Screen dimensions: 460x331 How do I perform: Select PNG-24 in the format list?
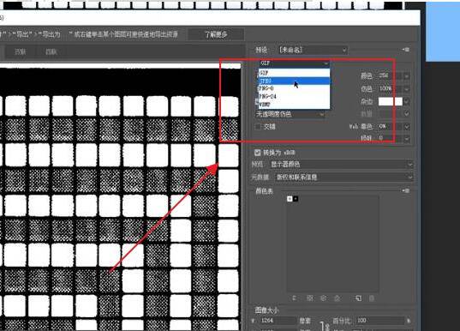[x=295, y=96]
